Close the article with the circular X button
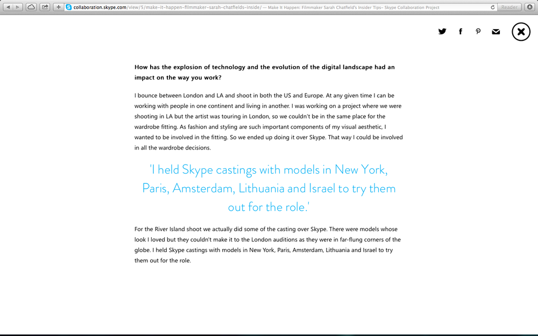Image resolution: width=538 pixels, height=336 pixels. [521, 32]
